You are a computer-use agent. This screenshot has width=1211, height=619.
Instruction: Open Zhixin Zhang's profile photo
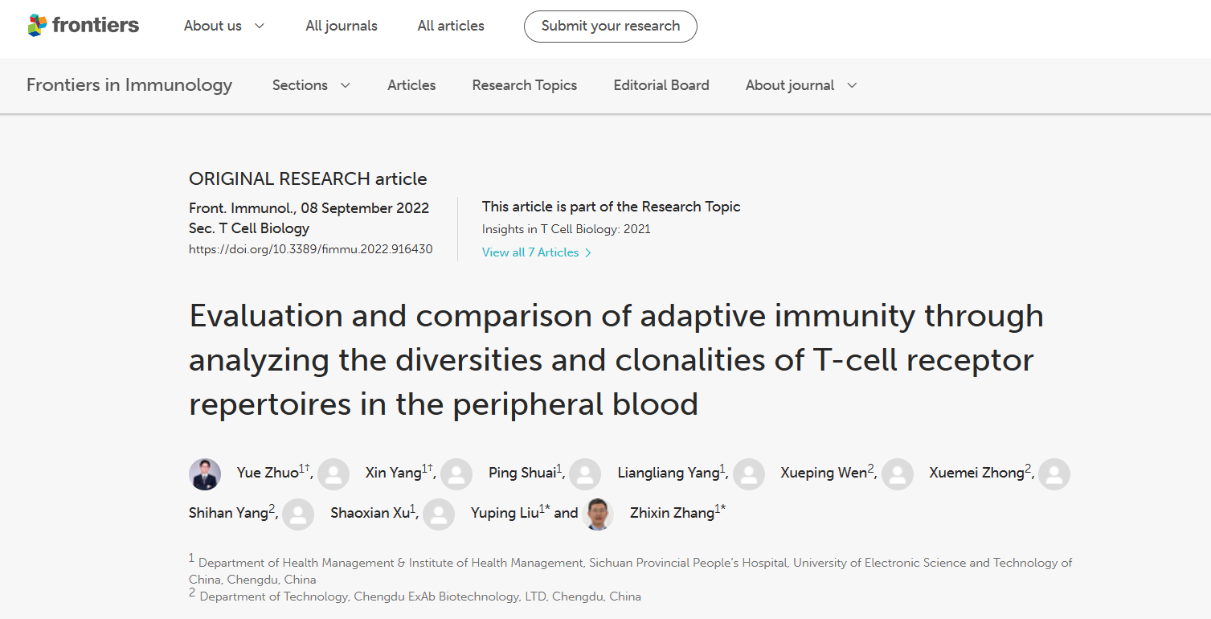coord(598,514)
